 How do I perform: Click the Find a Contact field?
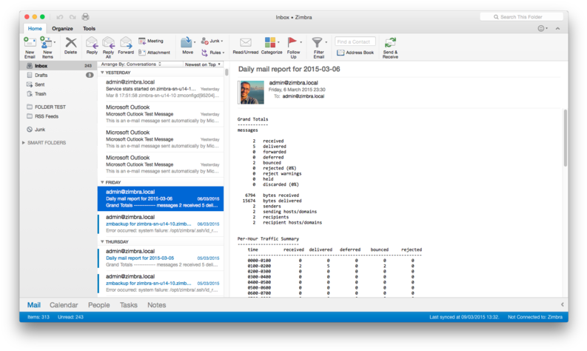tap(355, 41)
